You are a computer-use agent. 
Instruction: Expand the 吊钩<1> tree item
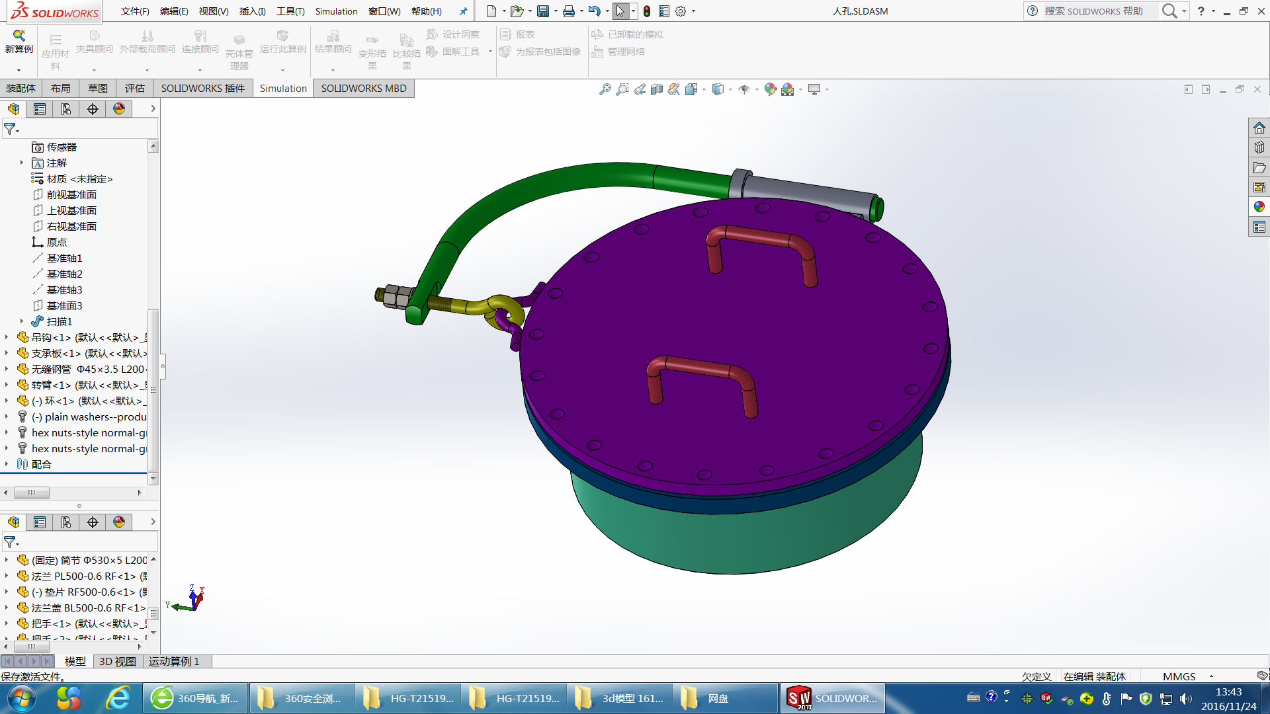(x=7, y=337)
